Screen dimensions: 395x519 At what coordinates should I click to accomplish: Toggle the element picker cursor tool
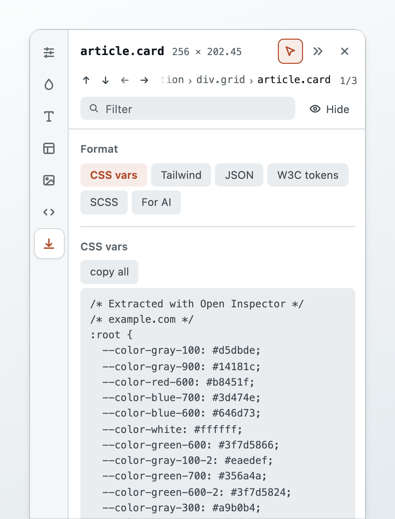tap(290, 51)
